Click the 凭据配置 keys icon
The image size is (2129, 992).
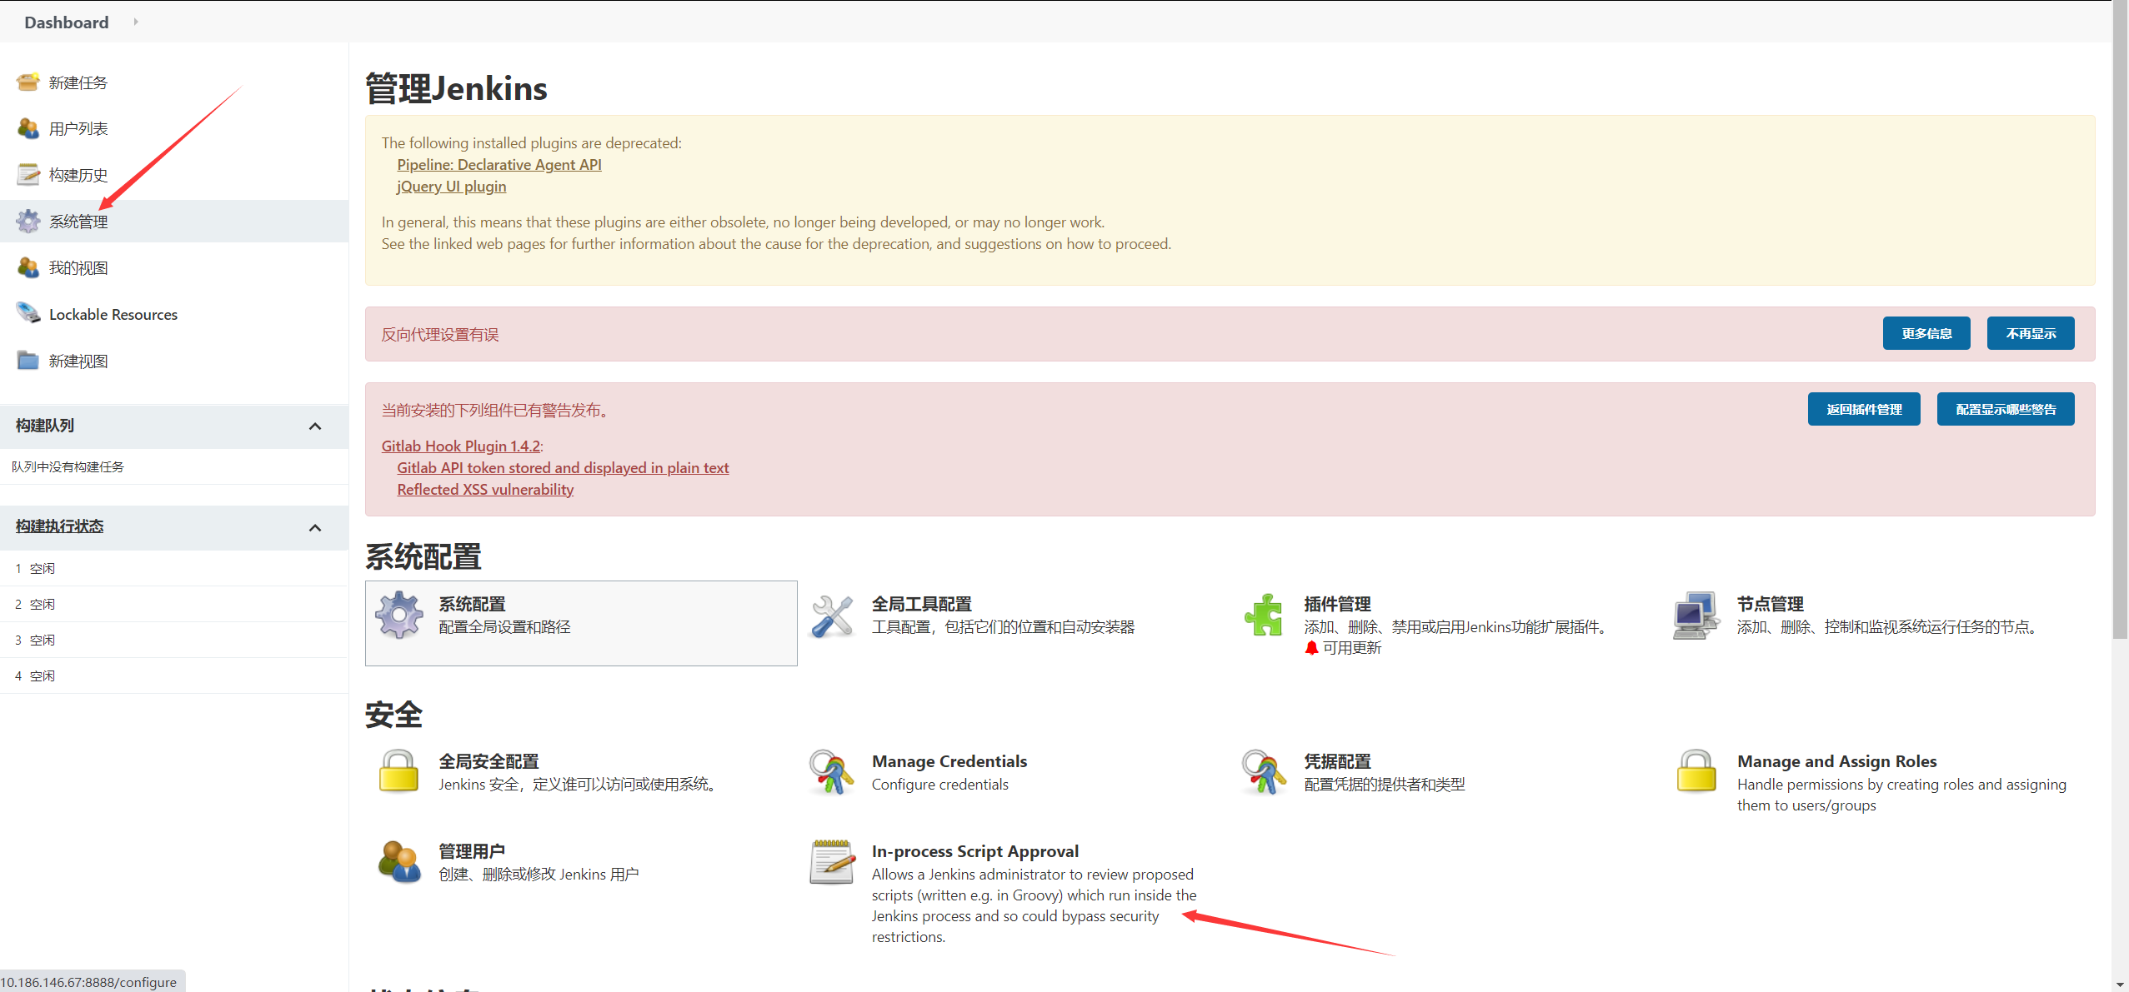[1263, 772]
